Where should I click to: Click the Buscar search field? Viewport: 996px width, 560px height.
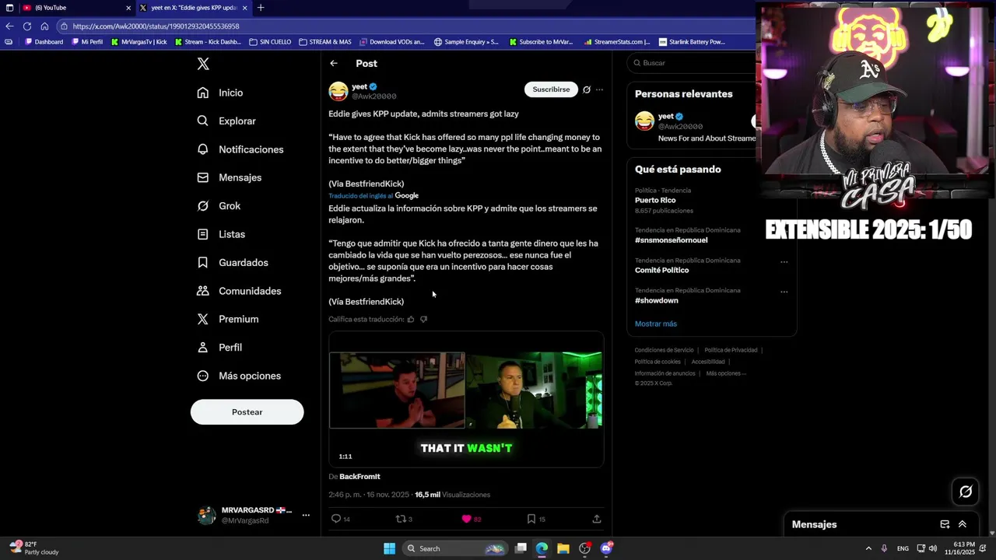[693, 63]
